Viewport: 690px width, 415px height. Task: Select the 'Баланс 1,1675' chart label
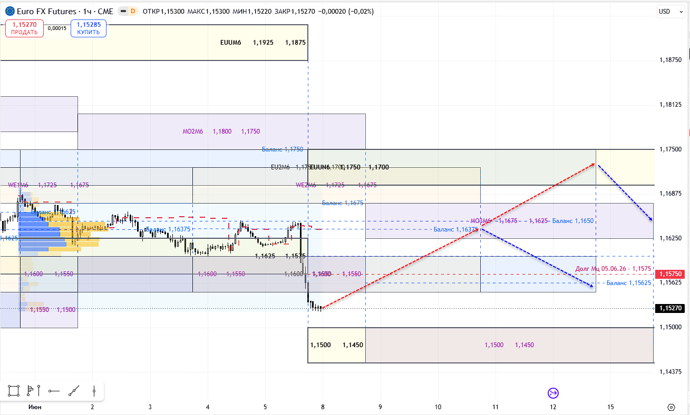343,203
